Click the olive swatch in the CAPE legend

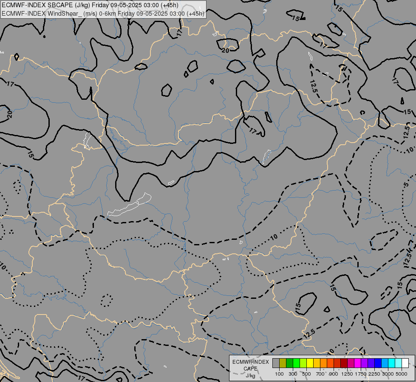click(283, 363)
